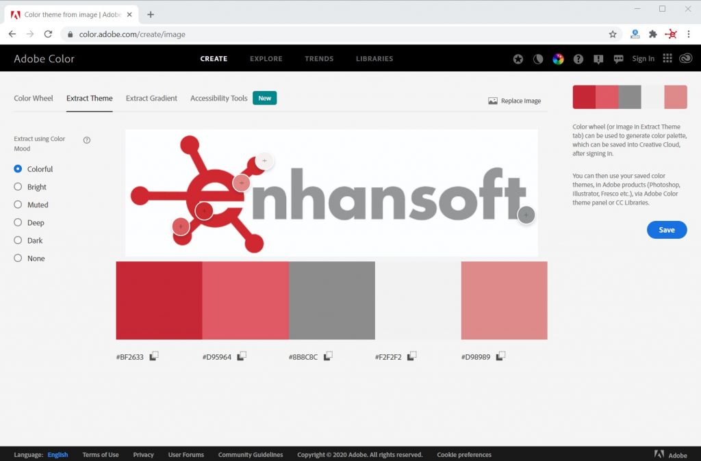Image resolution: width=701 pixels, height=461 pixels.
Task: Open Cookie preferences link
Action: tap(464, 455)
